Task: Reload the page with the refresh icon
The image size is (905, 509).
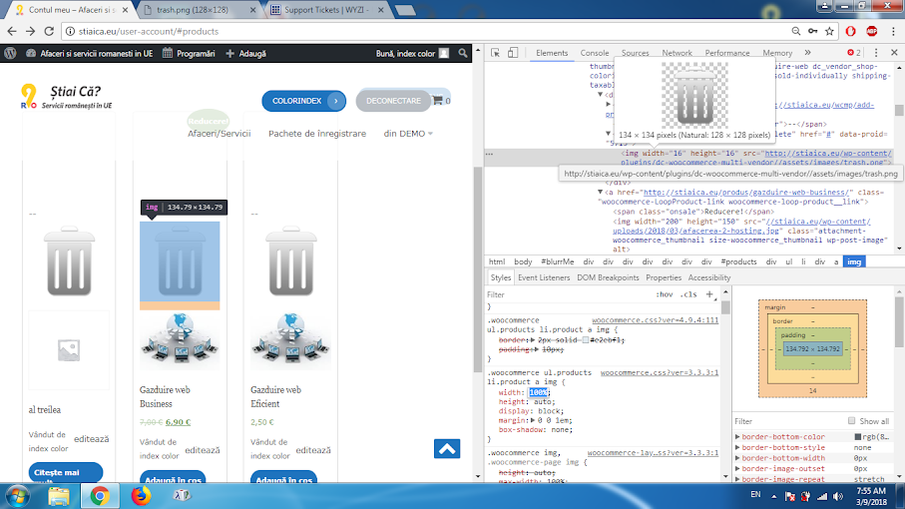Action: pos(49,31)
